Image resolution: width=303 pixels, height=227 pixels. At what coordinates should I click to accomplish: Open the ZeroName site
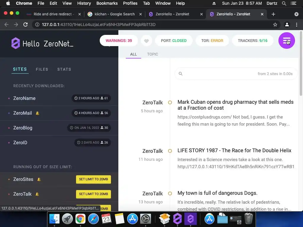click(x=24, y=98)
